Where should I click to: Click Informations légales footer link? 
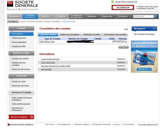tap(81, 124)
